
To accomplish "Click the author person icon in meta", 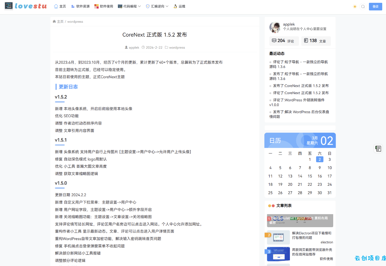I will click(126, 47).
